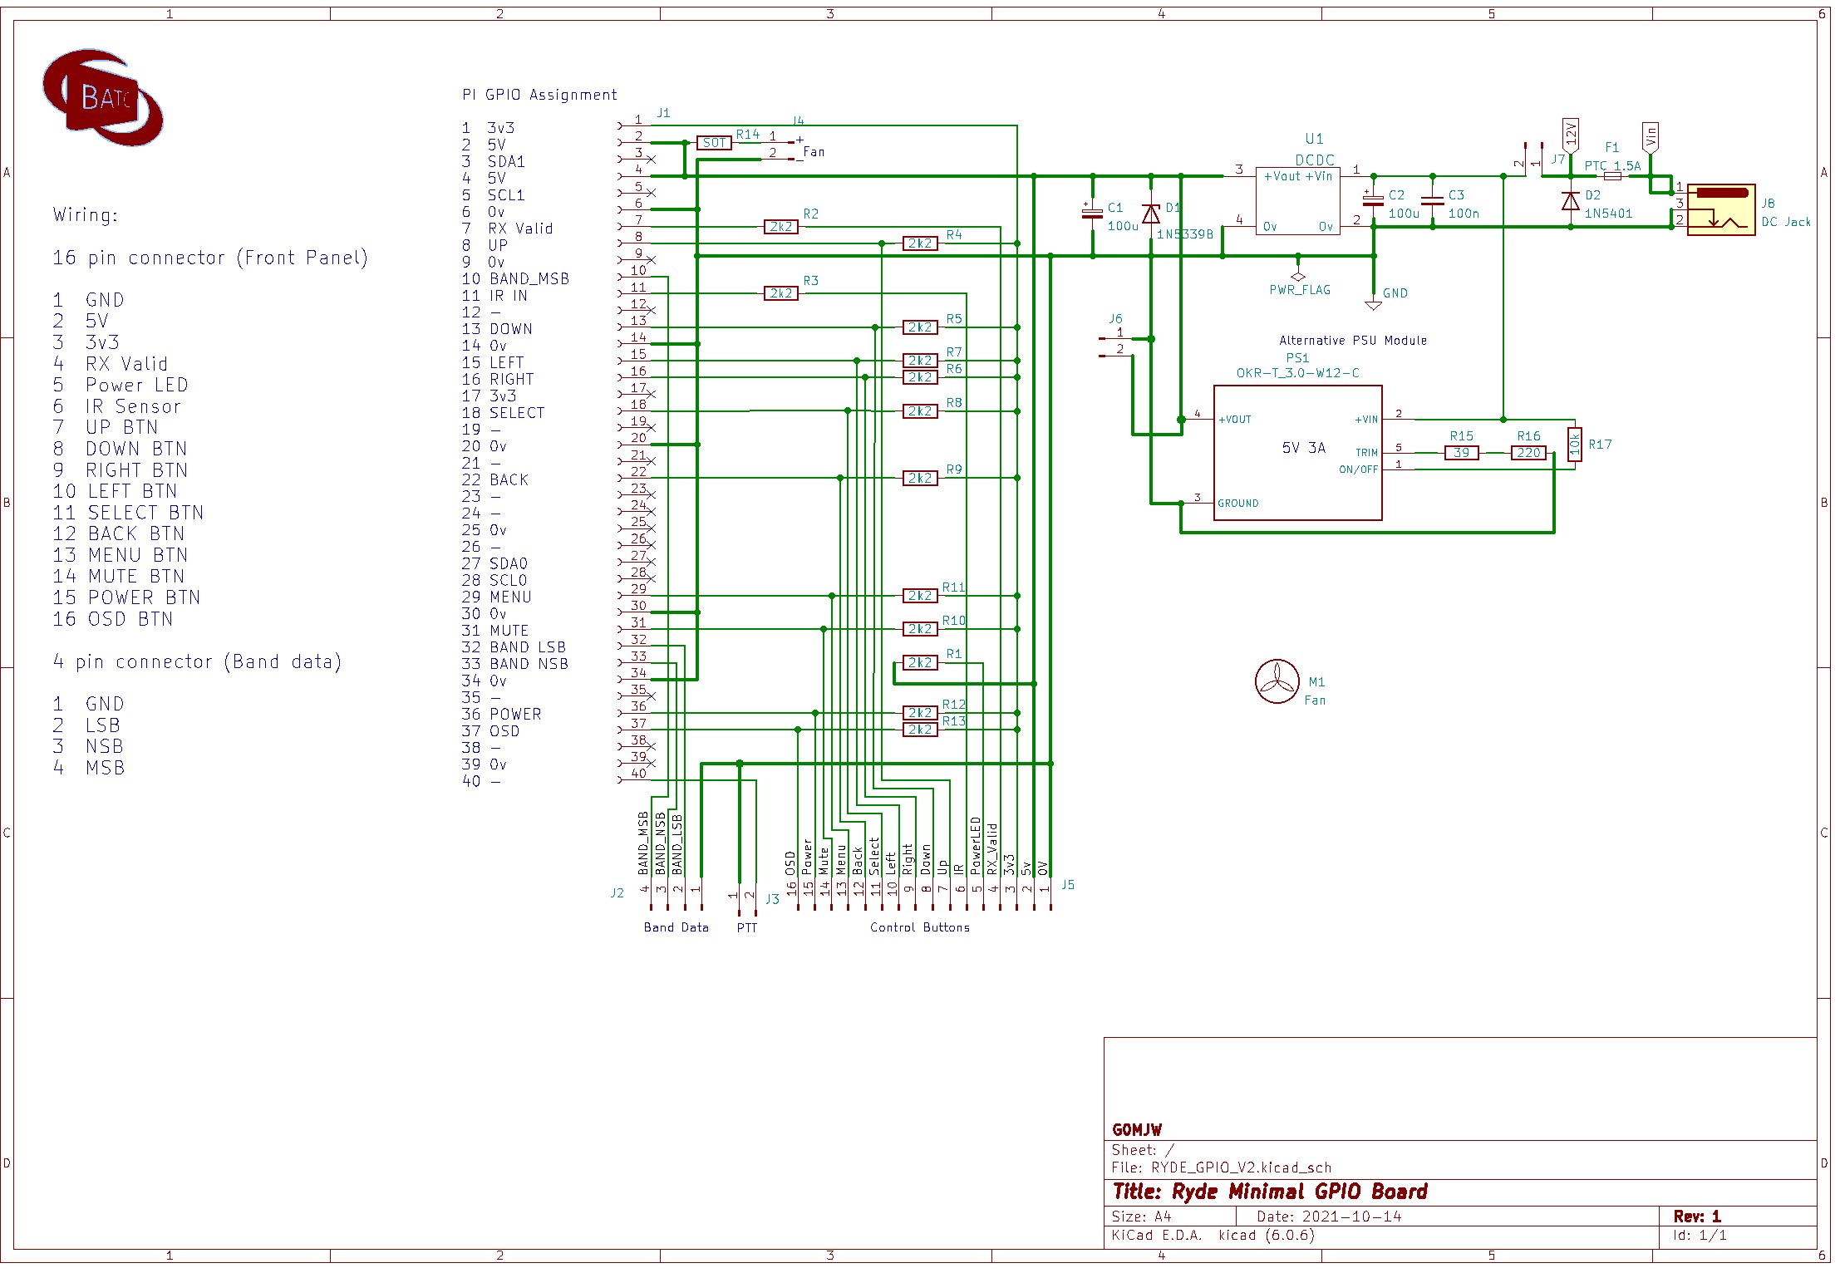Select the PS1 OKR-T 5V 3A module
Screen dimensions: 1840x1273
1297,453
